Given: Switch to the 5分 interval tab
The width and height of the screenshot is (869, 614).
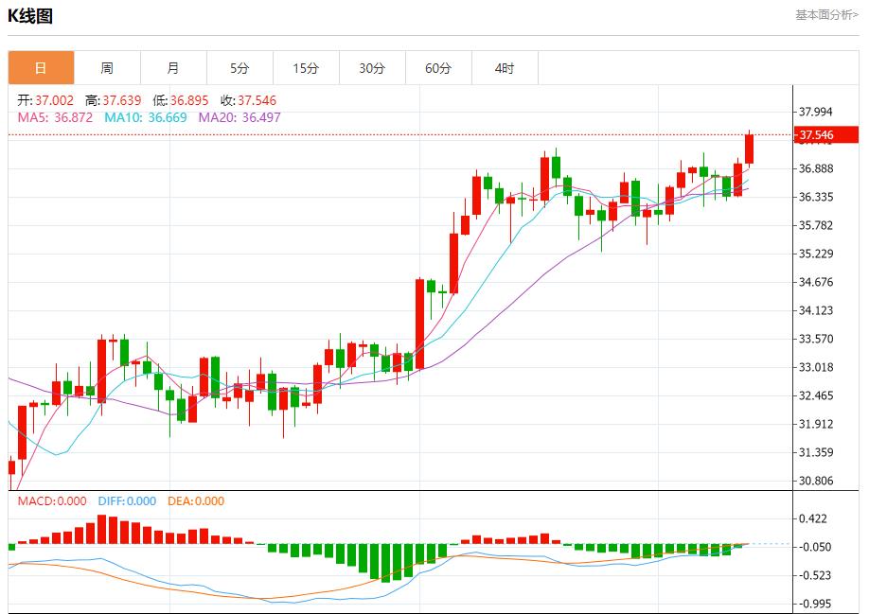Looking at the screenshot, I should [239, 68].
